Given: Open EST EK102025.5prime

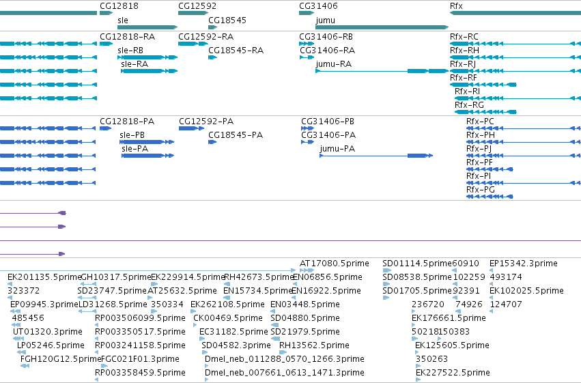Looking at the screenshot, I should click(x=526, y=291).
